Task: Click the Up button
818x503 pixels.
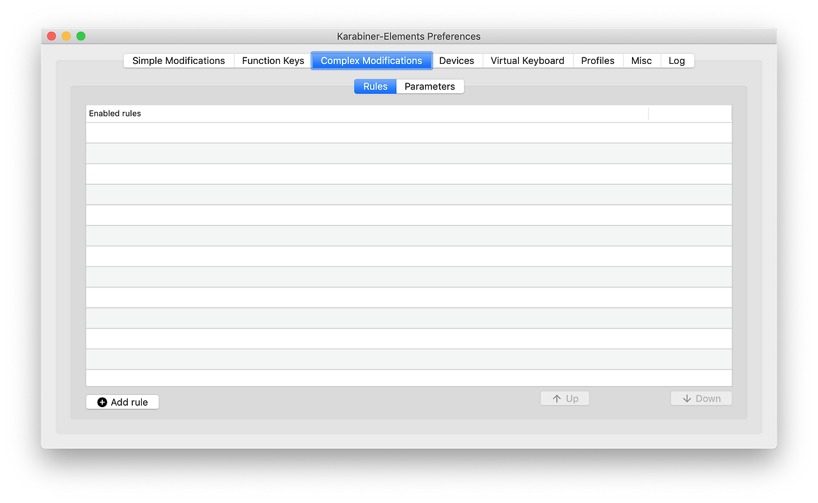Action: 565,398
